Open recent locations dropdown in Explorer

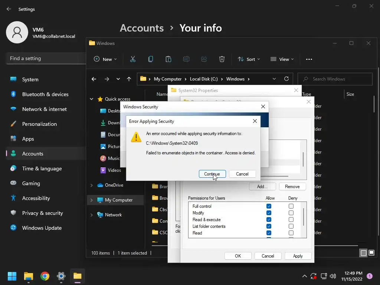118,79
